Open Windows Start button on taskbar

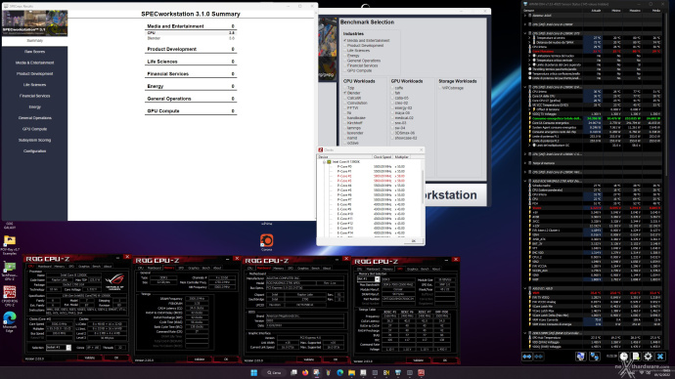click(x=254, y=372)
